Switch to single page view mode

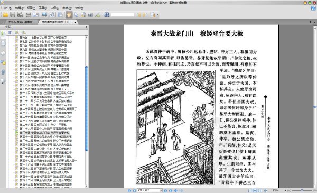250,190
